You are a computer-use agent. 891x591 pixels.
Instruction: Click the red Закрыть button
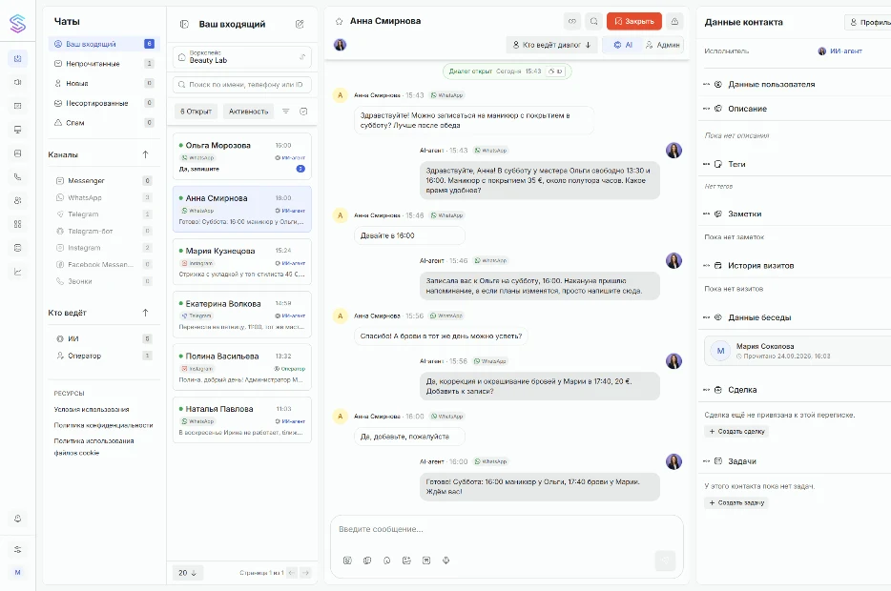(634, 21)
